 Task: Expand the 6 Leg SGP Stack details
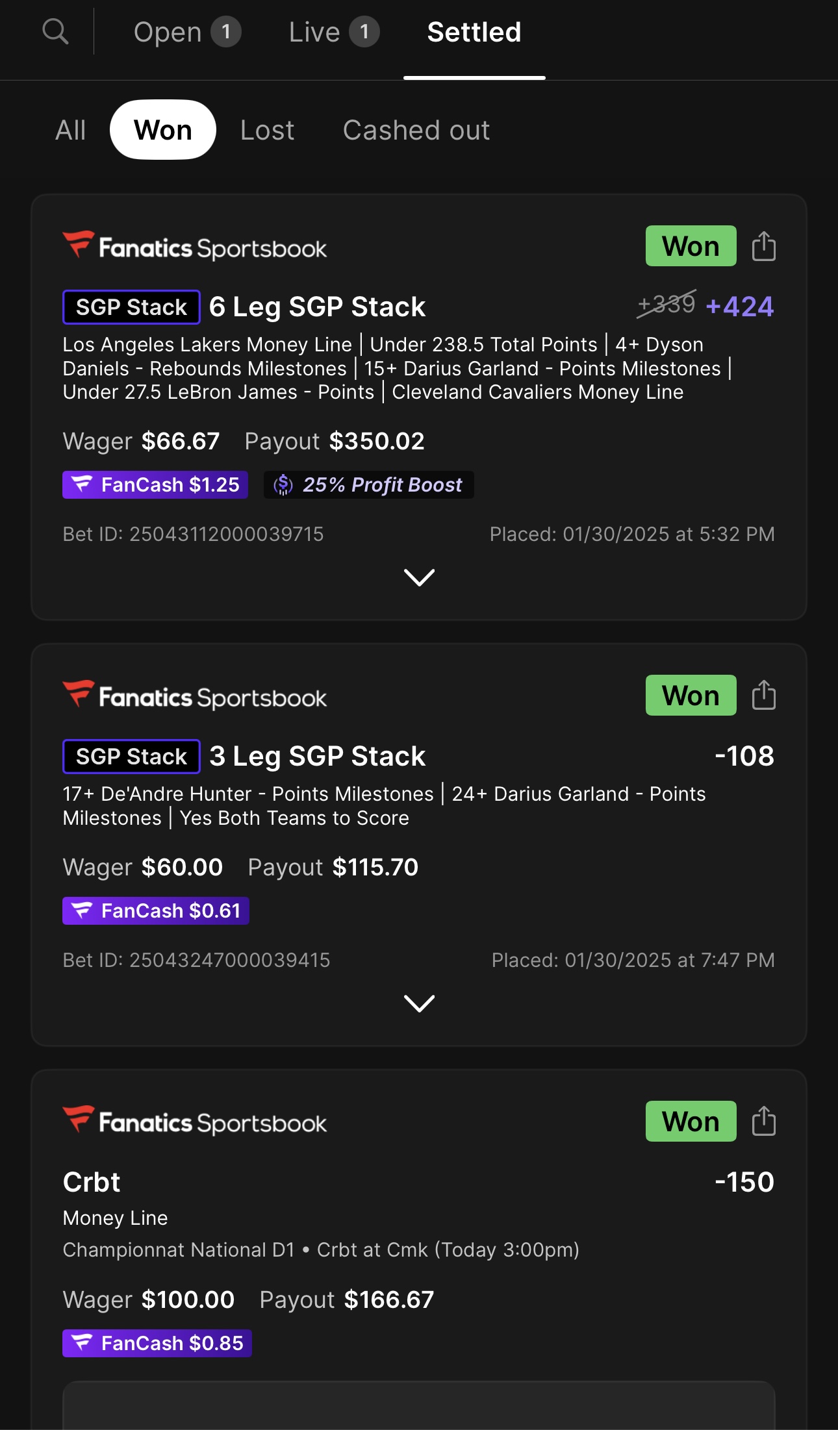(x=419, y=577)
